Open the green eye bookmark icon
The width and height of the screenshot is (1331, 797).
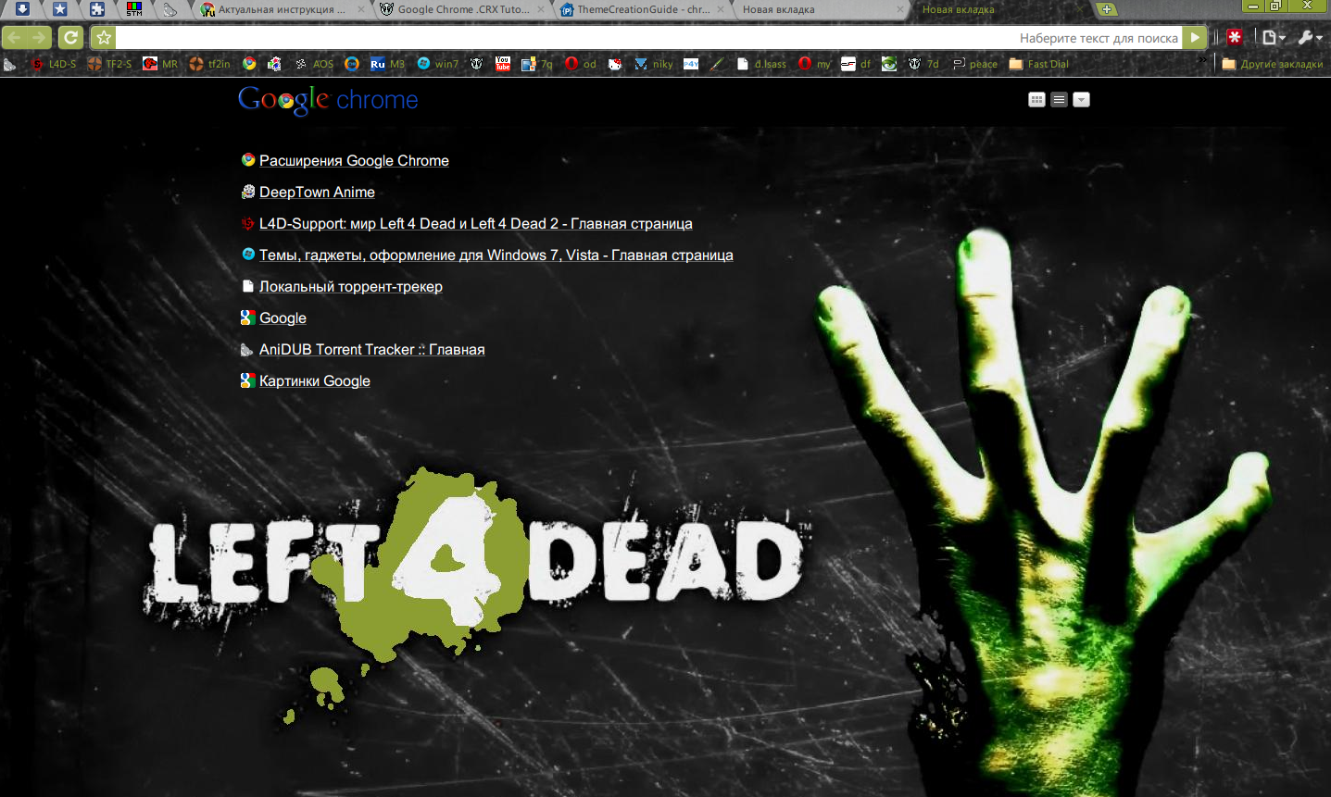pyautogui.click(x=889, y=64)
